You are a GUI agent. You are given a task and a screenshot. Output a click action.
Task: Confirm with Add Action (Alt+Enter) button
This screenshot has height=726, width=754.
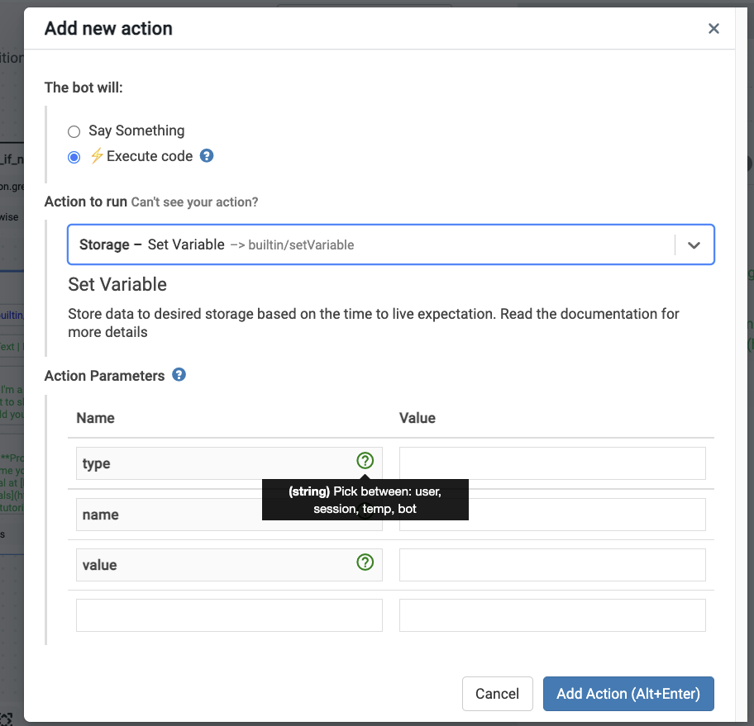tap(628, 694)
